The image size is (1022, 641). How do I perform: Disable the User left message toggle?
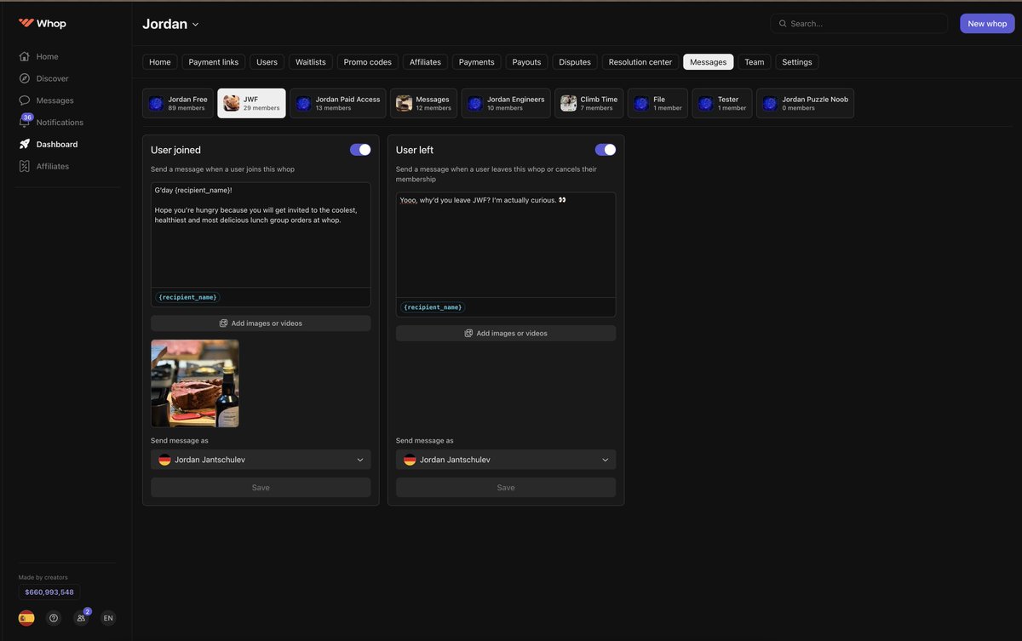point(606,147)
